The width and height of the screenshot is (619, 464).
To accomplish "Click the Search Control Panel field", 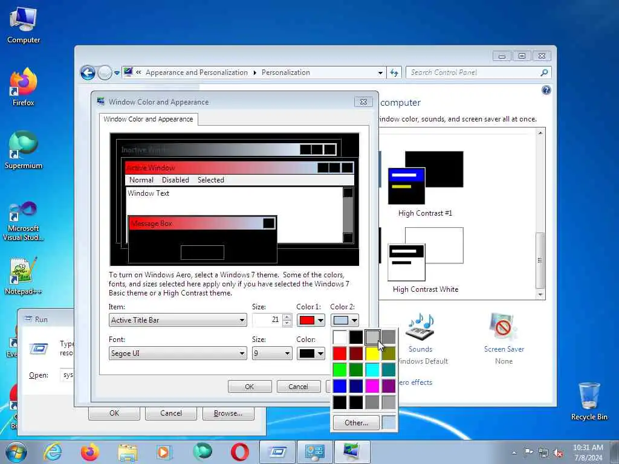I will (x=473, y=72).
